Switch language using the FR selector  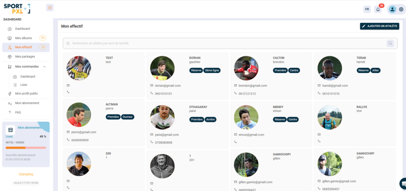[367, 9]
